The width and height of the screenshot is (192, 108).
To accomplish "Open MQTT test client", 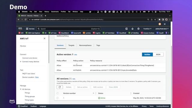I will (x=29, y=73).
